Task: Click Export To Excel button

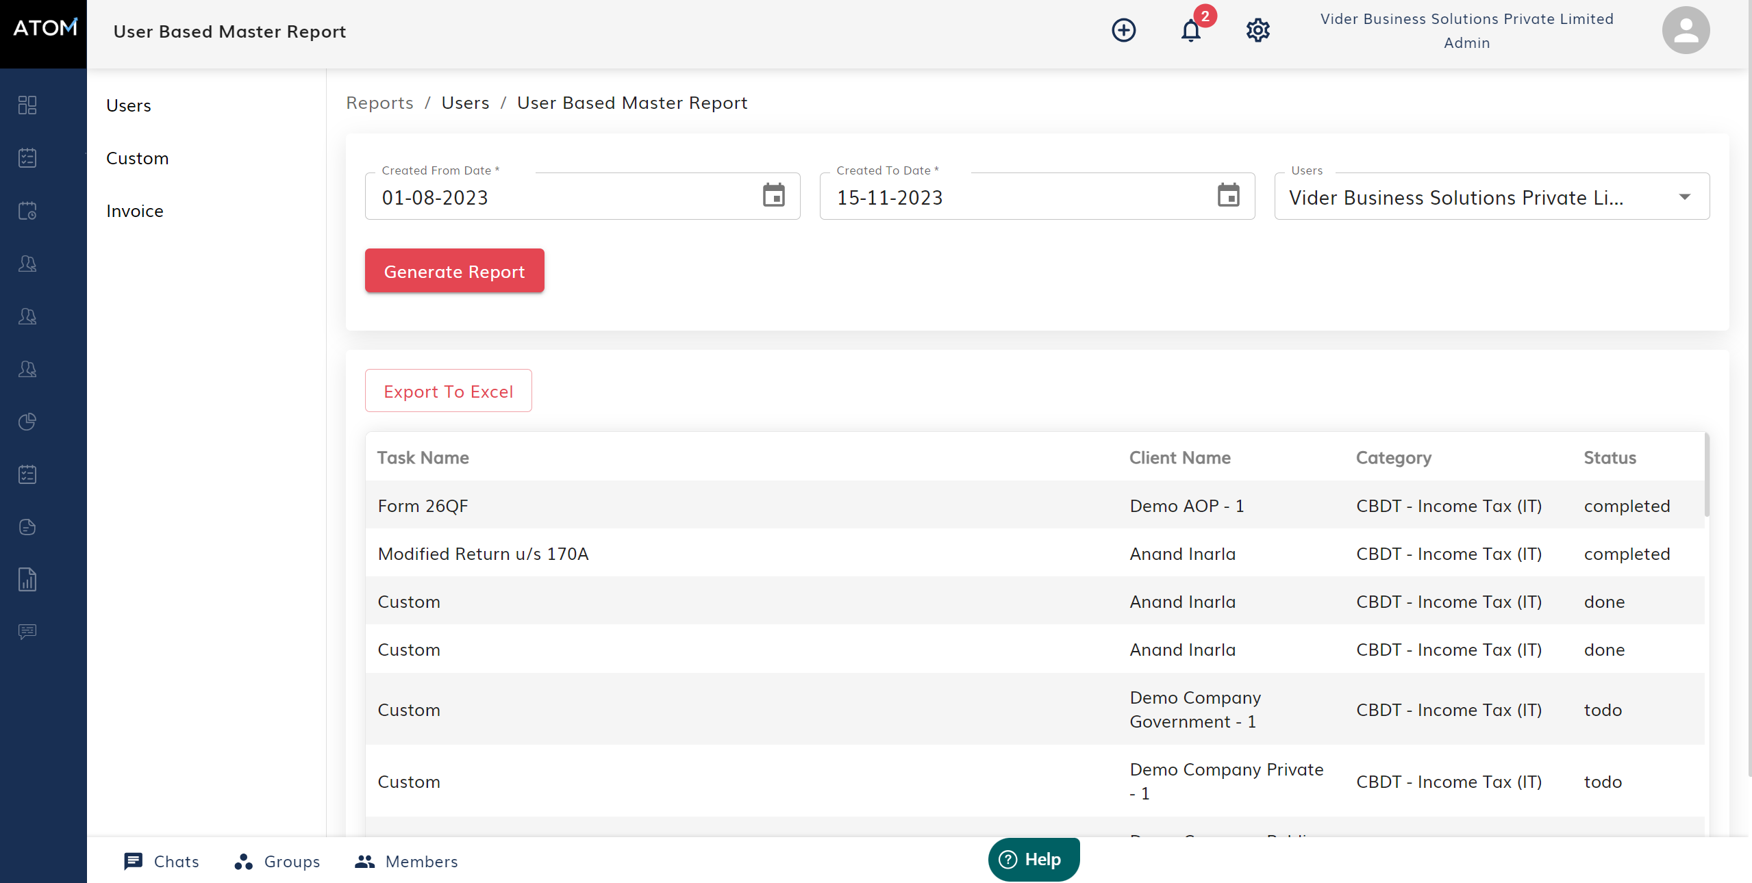Action: pos(448,391)
